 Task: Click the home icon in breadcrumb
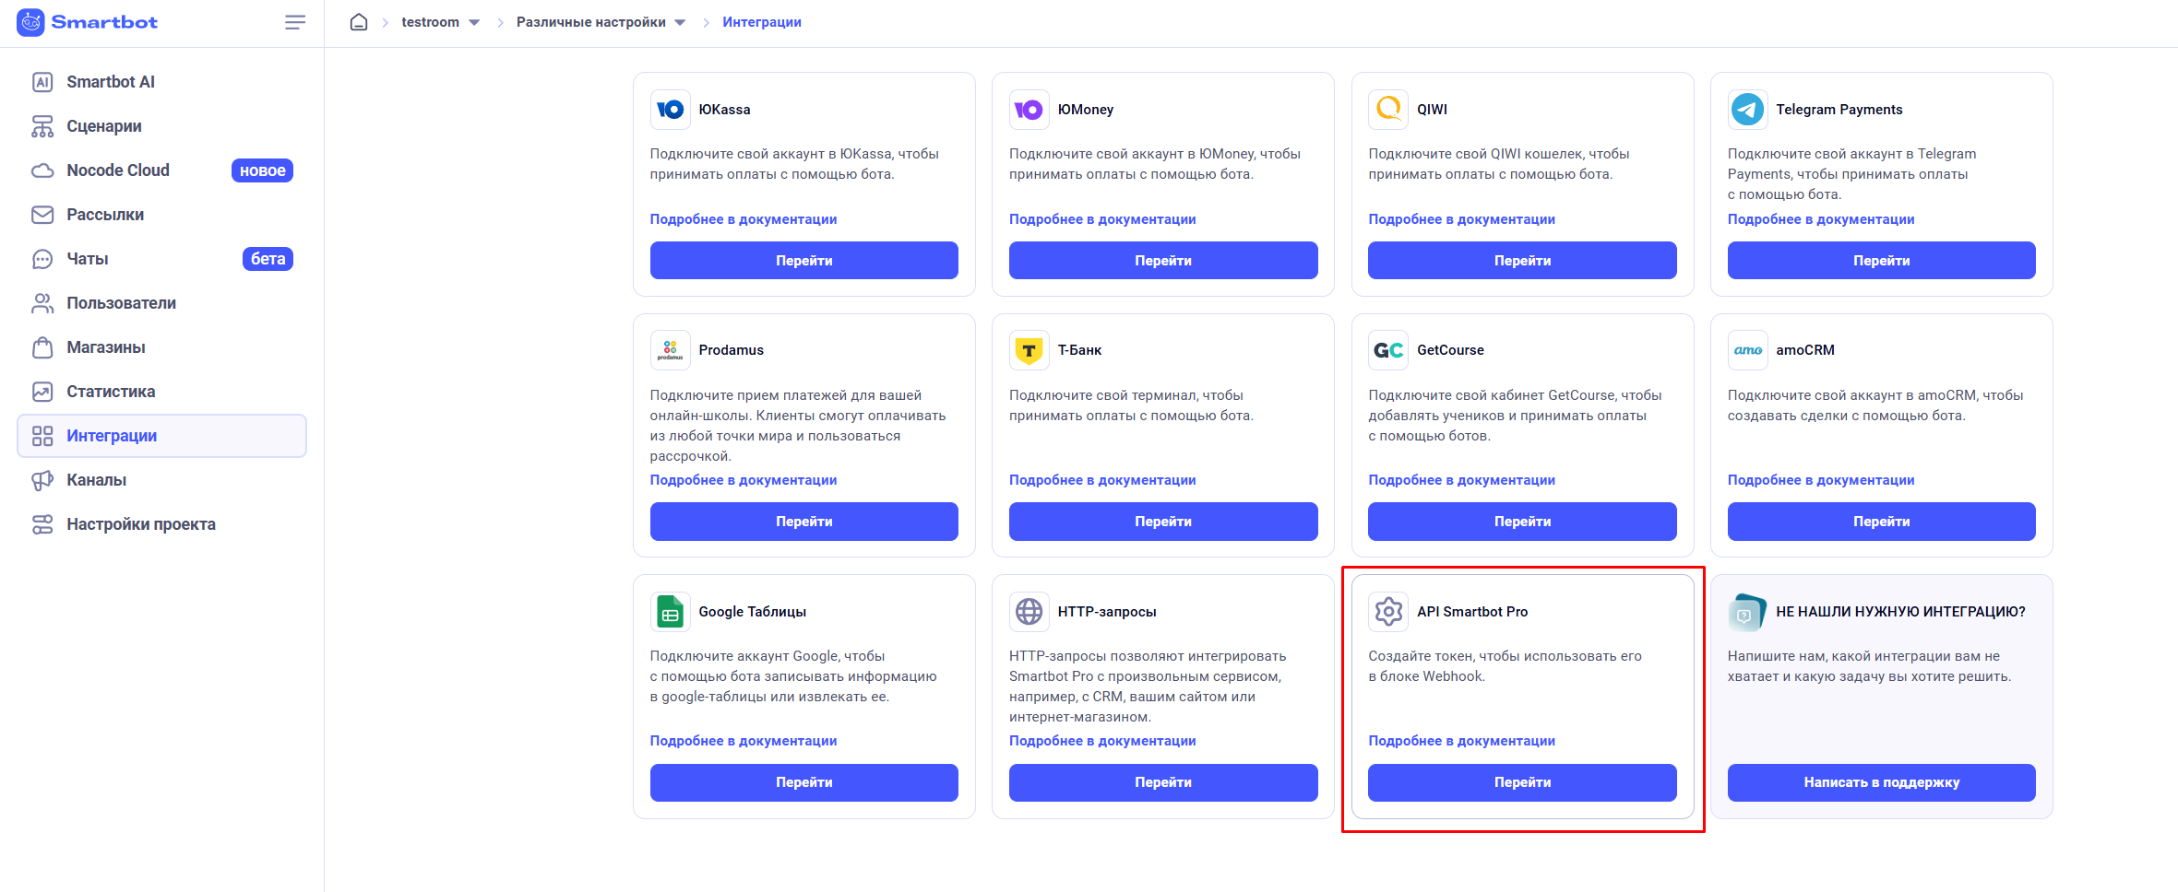pos(359,22)
